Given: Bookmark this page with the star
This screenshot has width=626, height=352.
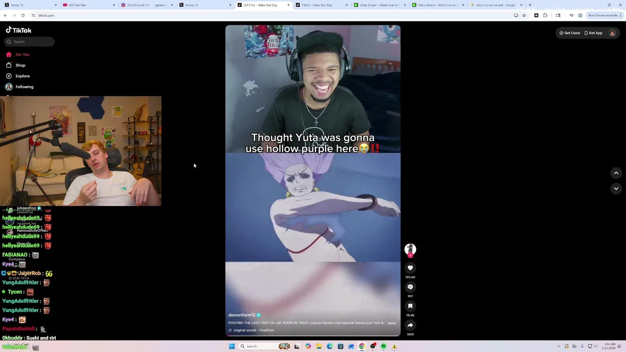Looking at the screenshot, I should (524, 15).
